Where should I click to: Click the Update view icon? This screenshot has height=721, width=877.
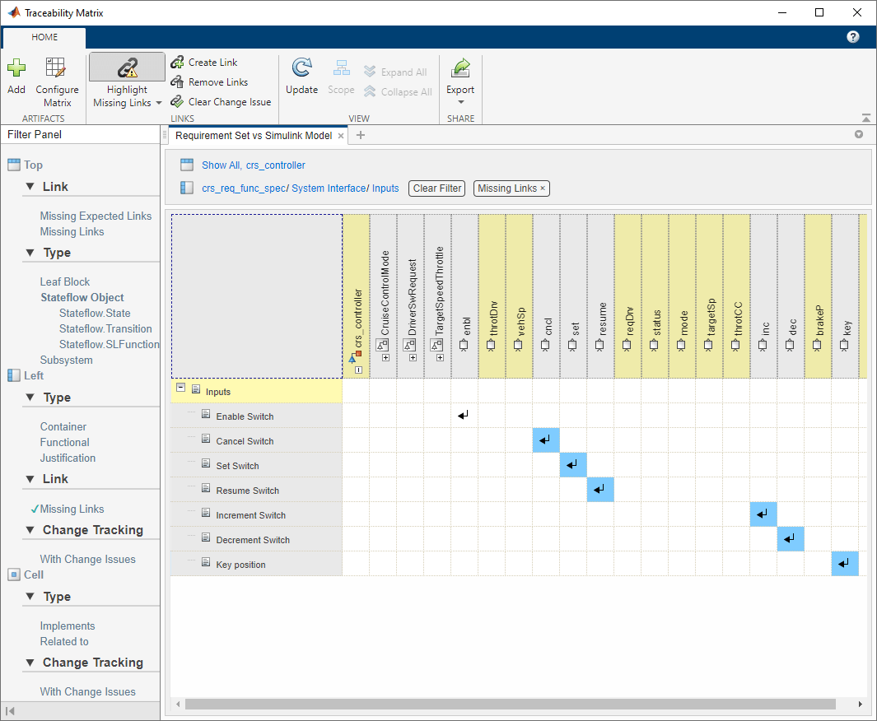pos(301,69)
